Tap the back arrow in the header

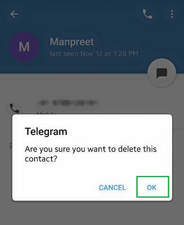(14, 14)
